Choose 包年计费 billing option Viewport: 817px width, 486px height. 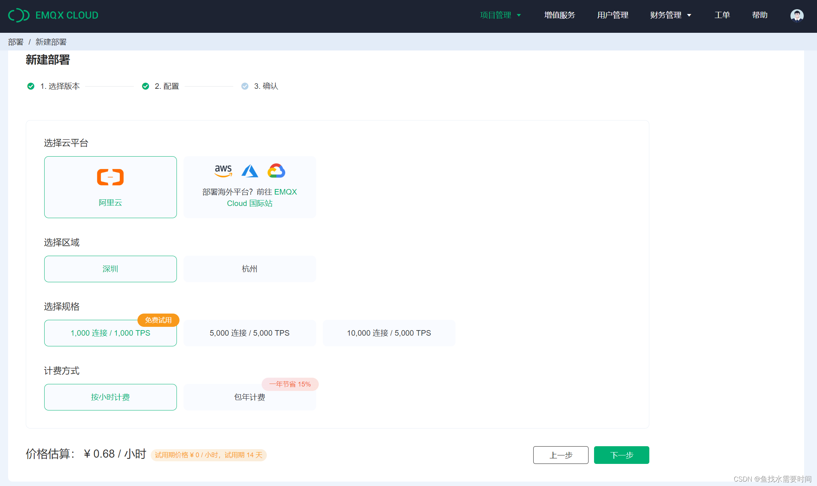point(249,397)
